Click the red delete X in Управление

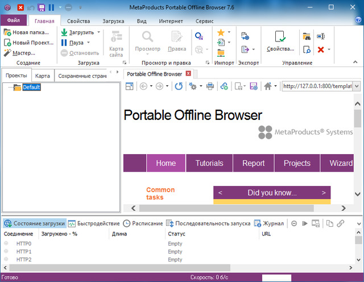coord(321,49)
